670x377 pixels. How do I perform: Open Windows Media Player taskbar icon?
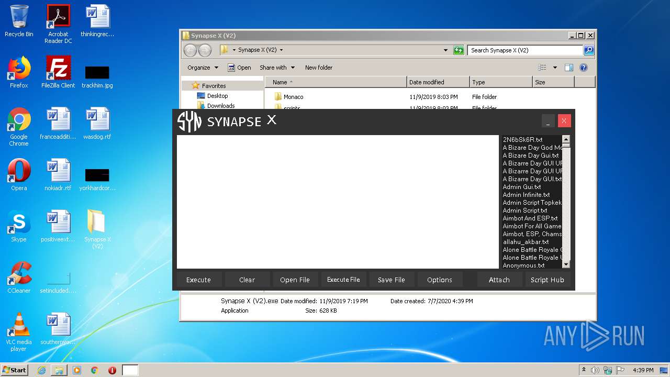[77, 370]
